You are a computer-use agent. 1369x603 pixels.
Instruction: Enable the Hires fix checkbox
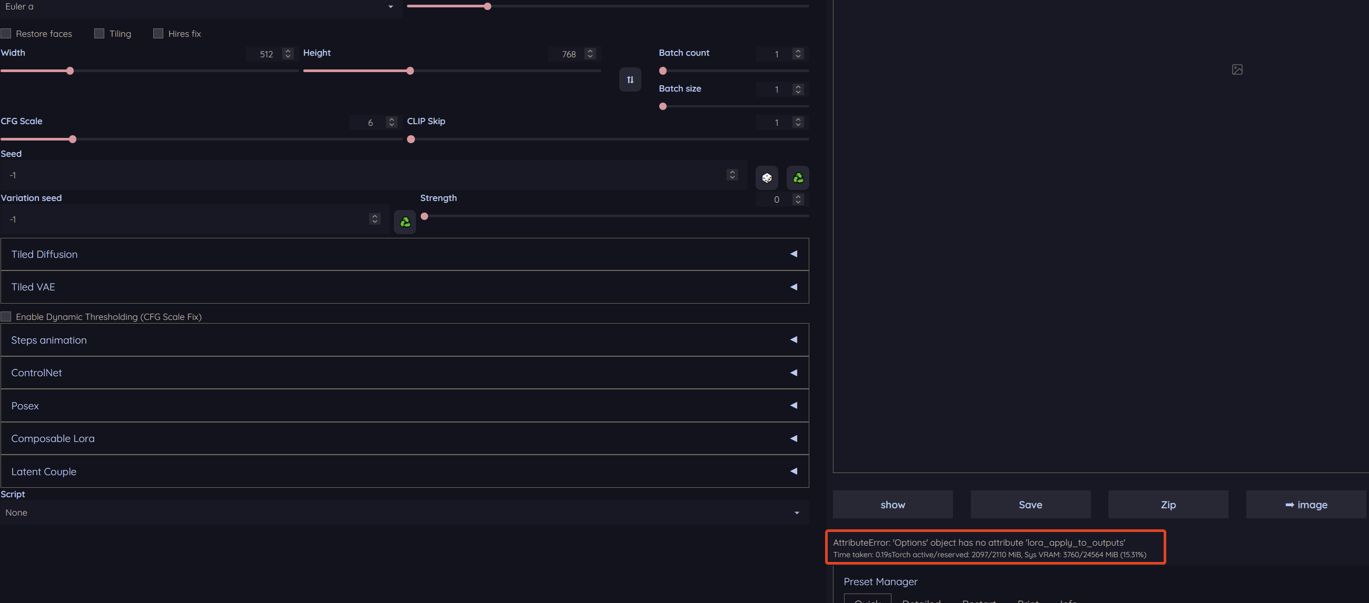pos(158,34)
